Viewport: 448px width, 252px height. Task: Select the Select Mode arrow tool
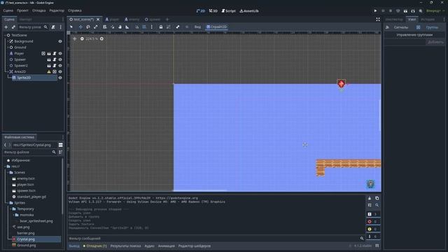click(x=71, y=27)
